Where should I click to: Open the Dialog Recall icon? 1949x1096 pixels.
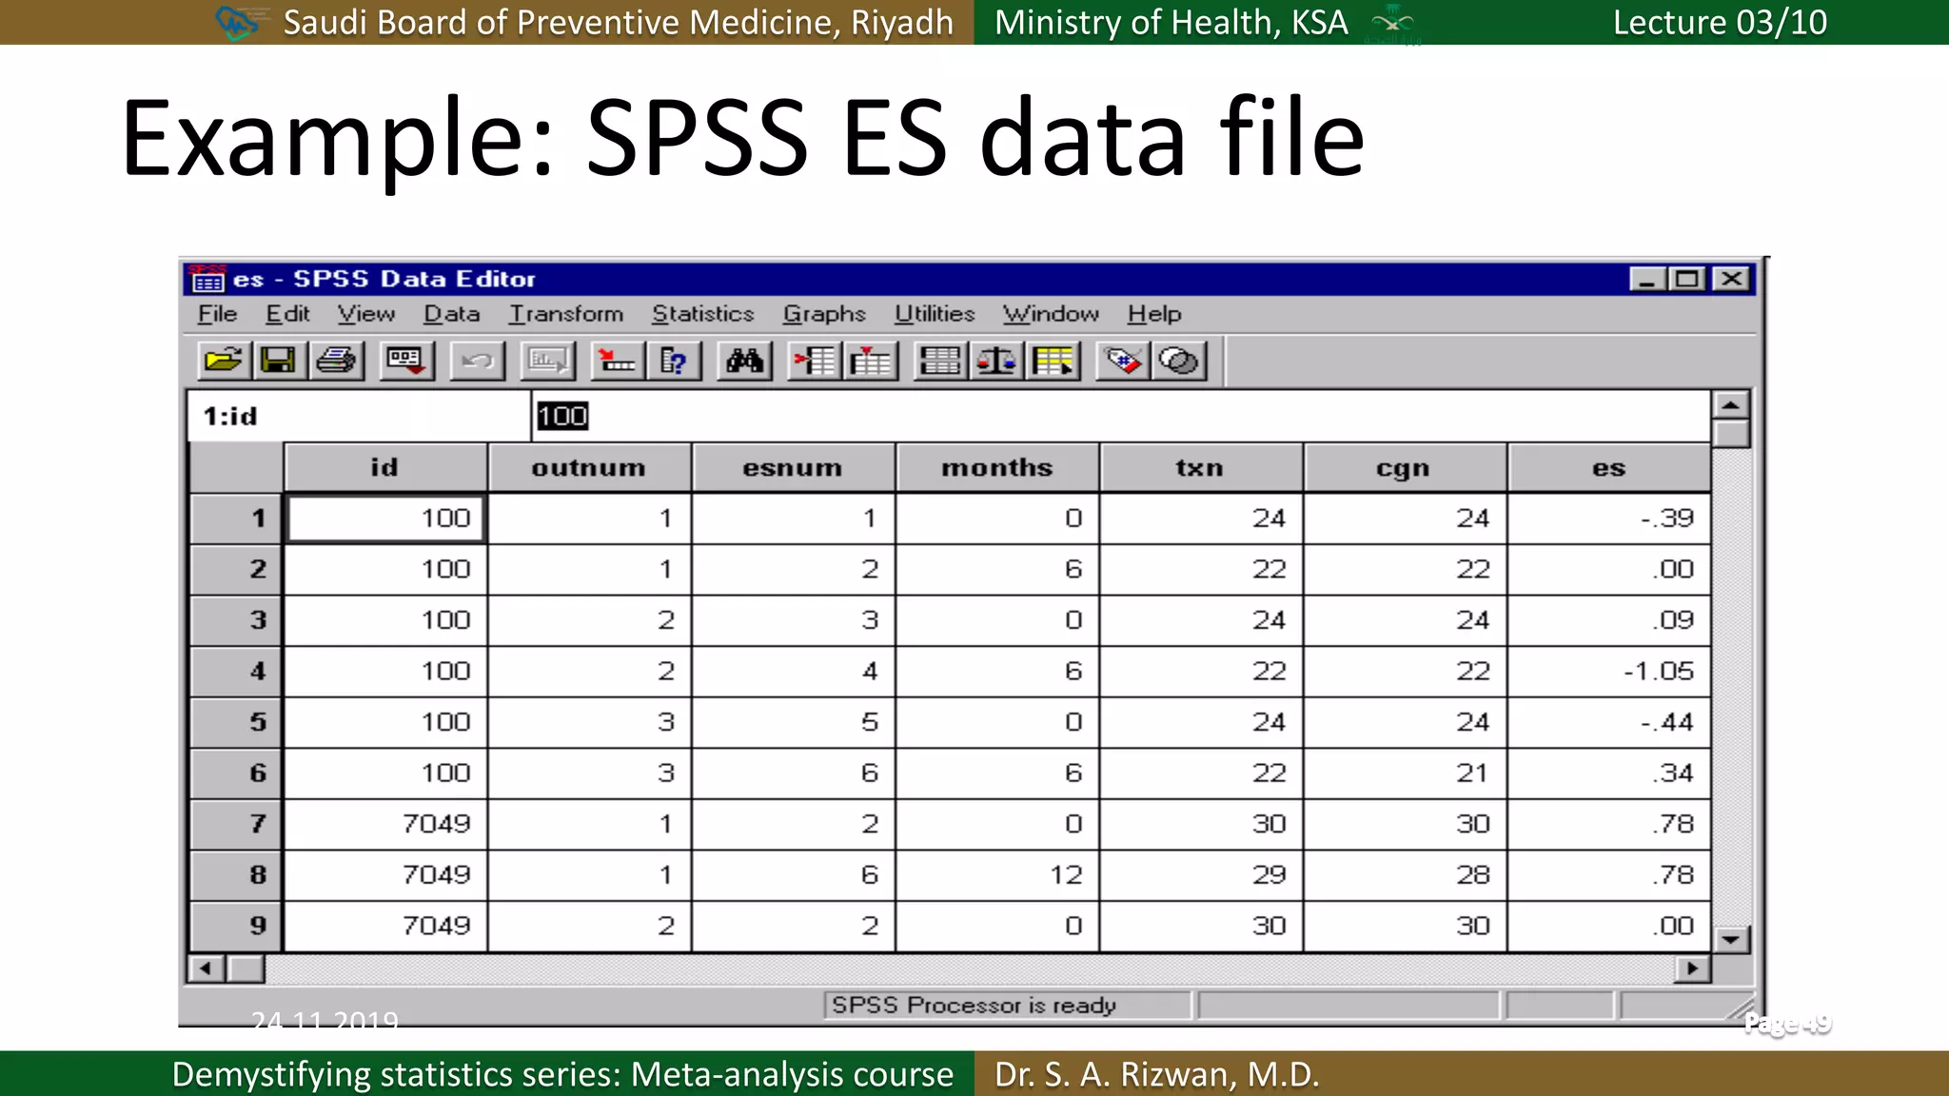pos(406,362)
